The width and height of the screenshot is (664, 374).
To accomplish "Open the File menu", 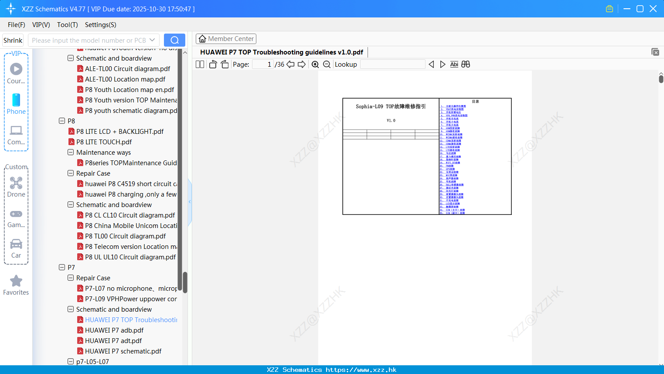I will (x=17, y=25).
